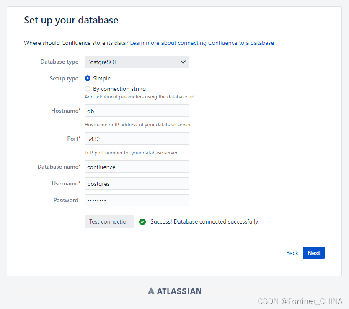This screenshot has height=309, width=349.
Task: Click the Set up your database heading
Action: (x=71, y=20)
